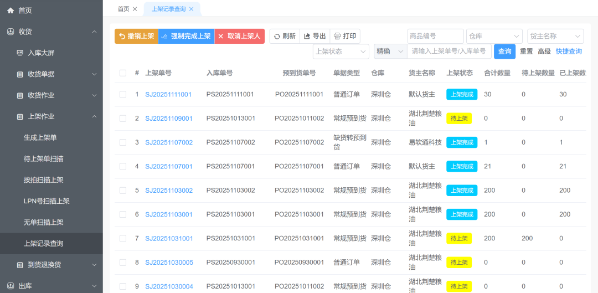Click the 出库 sidebar icon
The image size is (598, 293).
pos(11,286)
